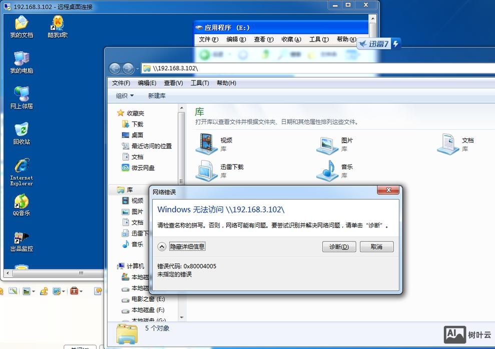
Task: Select the screenshot tool in the chat toolbar
Action: (56, 290)
